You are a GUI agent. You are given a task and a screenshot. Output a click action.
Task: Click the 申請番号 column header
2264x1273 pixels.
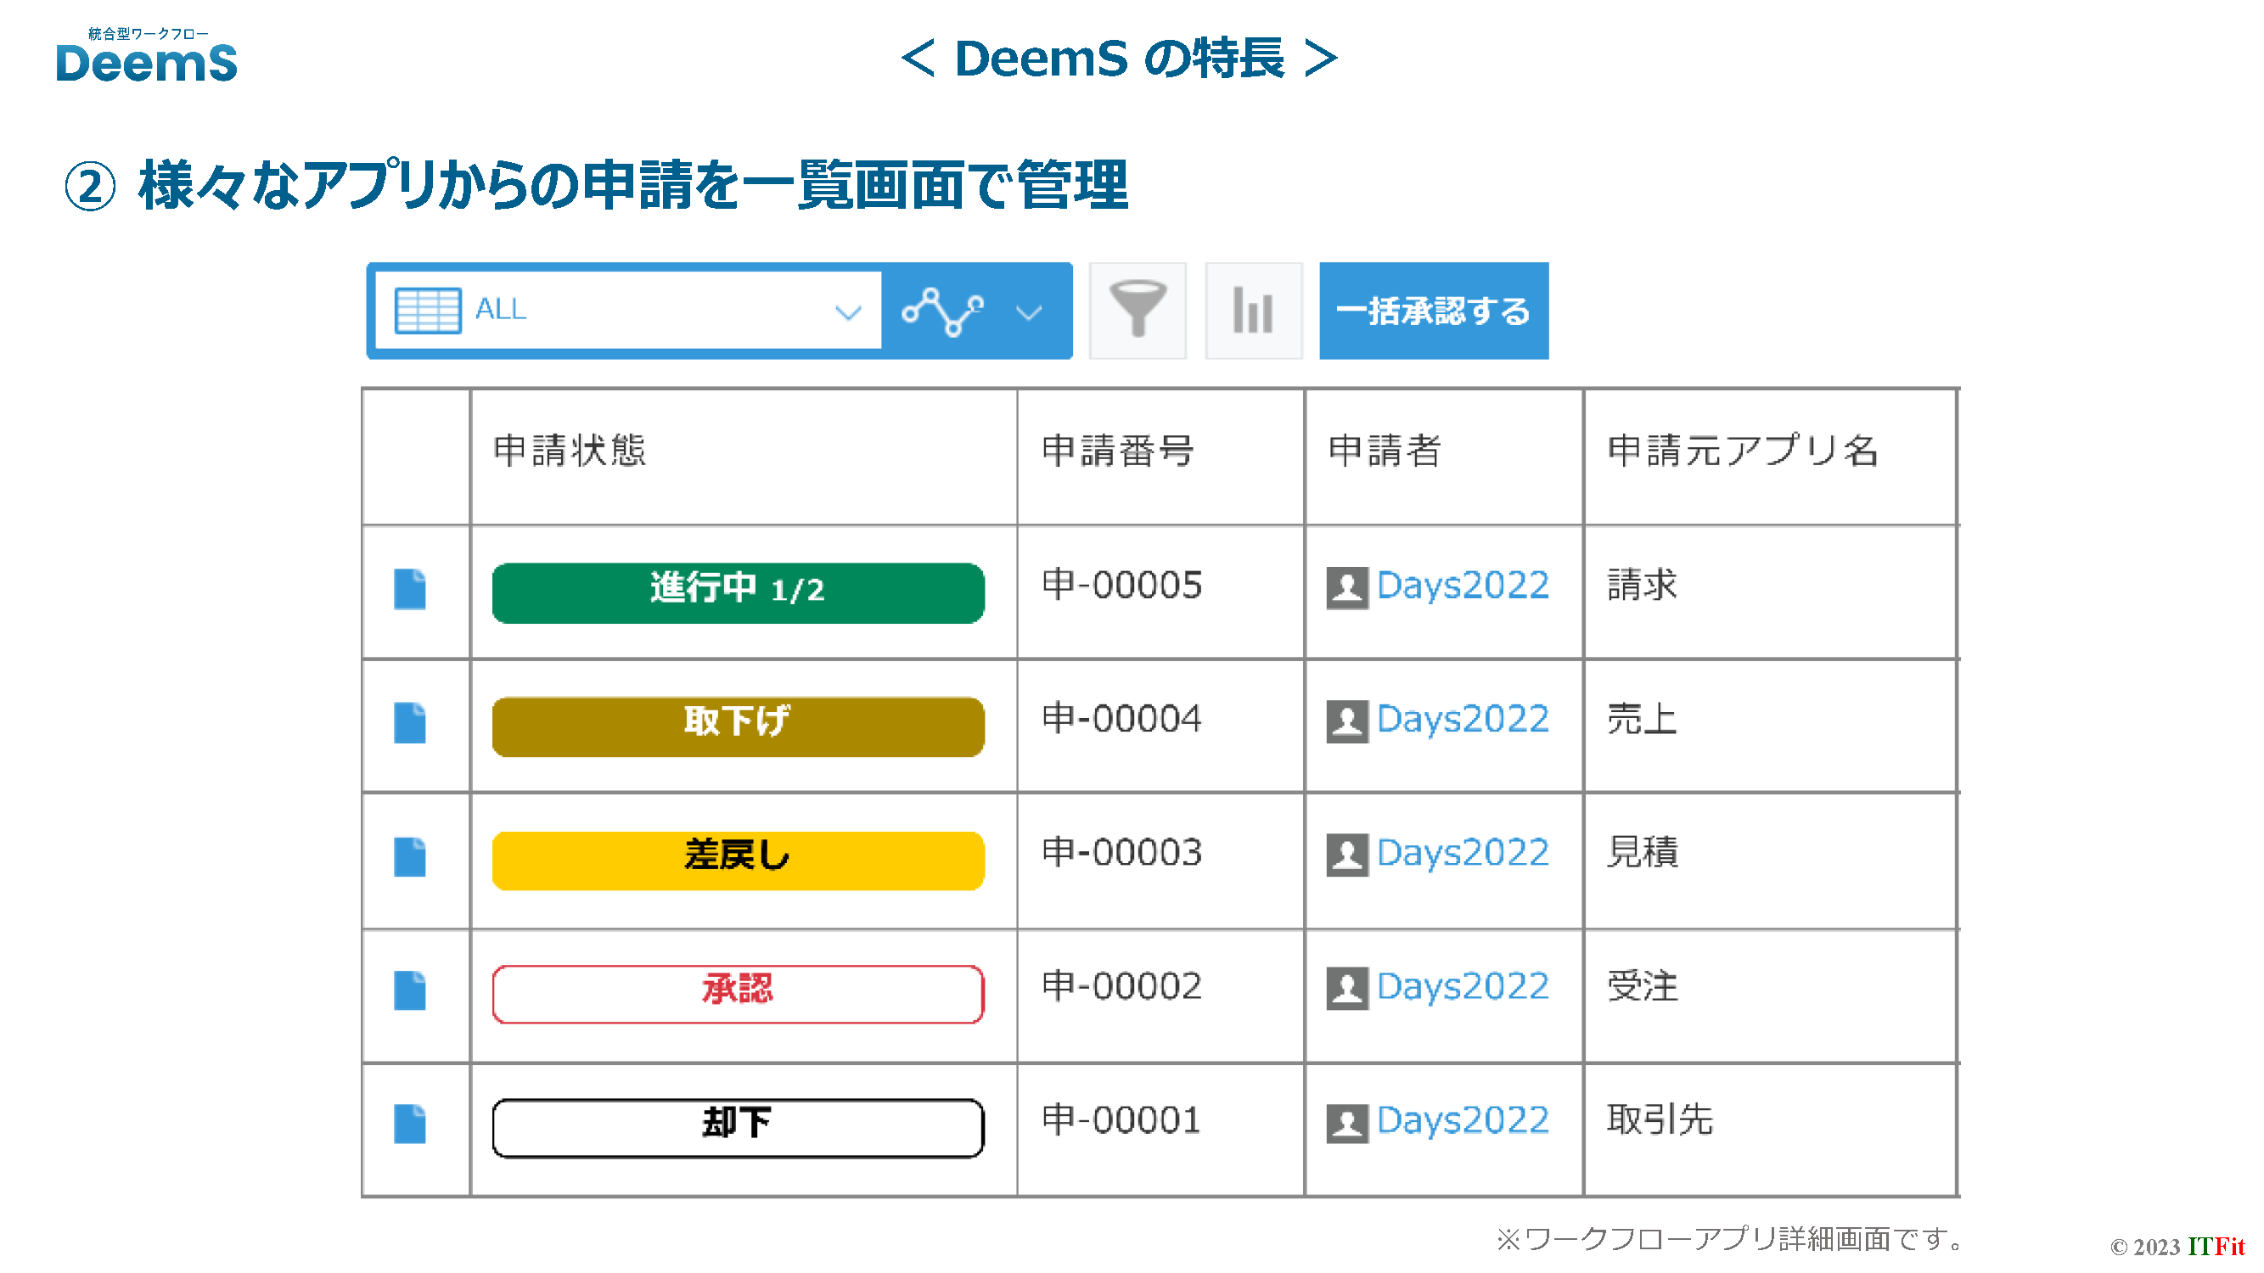pyautogui.click(x=1117, y=451)
